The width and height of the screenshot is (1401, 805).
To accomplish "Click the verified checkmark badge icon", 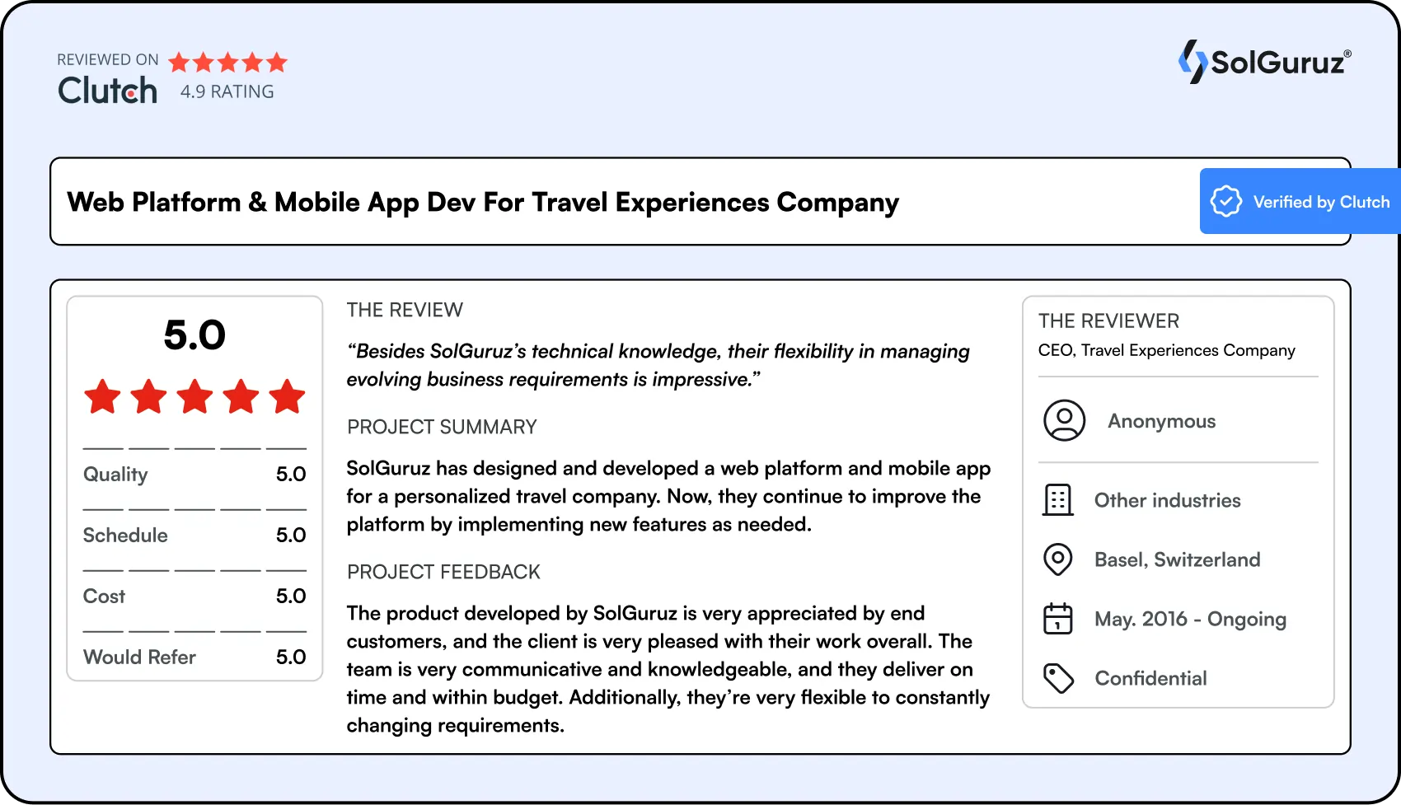I will point(1225,201).
